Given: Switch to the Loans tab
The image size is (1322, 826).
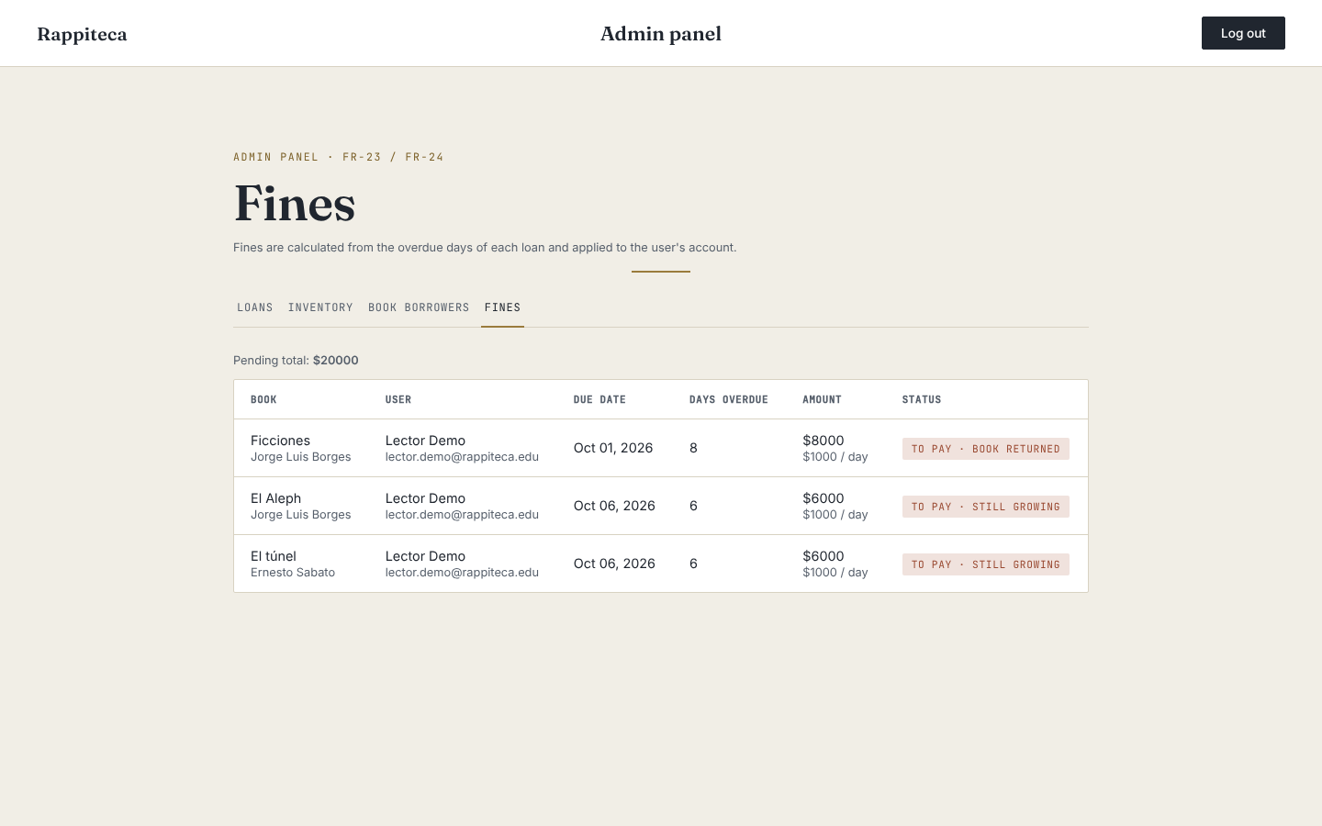Looking at the screenshot, I should pyautogui.click(x=254, y=307).
